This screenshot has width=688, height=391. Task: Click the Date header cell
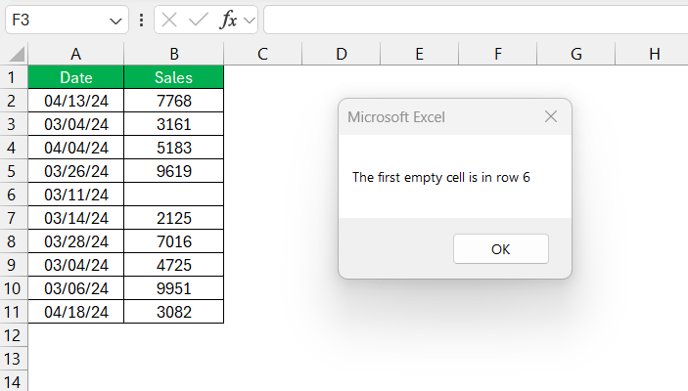[x=76, y=77]
